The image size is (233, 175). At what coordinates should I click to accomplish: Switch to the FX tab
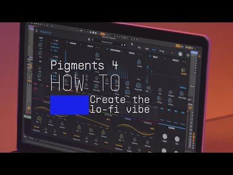(x=154, y=50)
